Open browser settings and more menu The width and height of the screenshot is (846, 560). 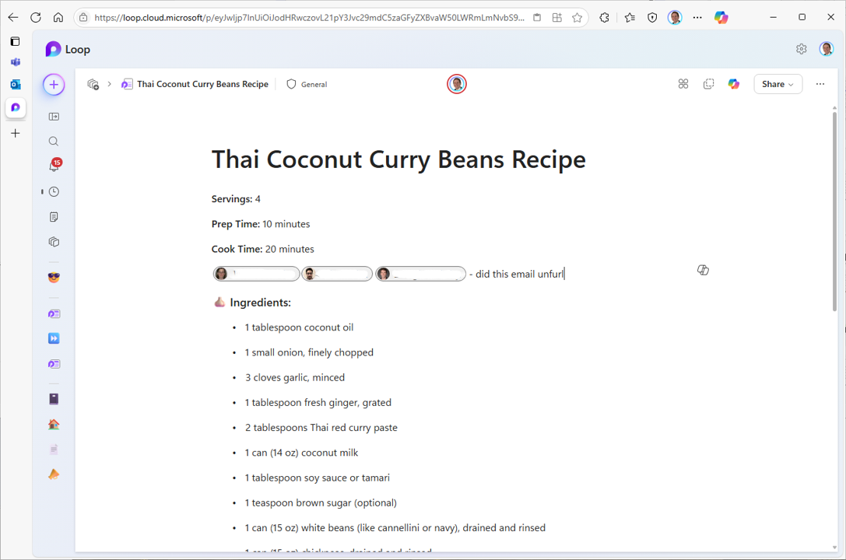click(x=697, y=17)
